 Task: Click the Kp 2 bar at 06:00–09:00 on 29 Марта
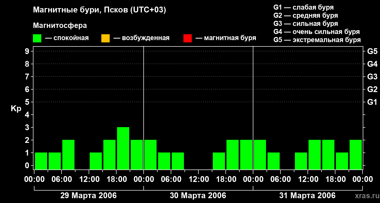click(68, 155)
